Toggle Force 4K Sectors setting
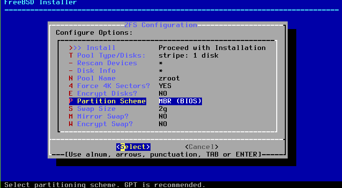 tap(109, 86)
